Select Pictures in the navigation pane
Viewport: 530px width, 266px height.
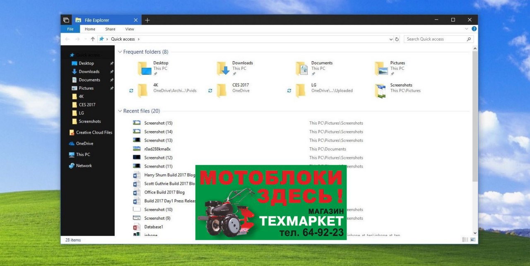(86, 88)
